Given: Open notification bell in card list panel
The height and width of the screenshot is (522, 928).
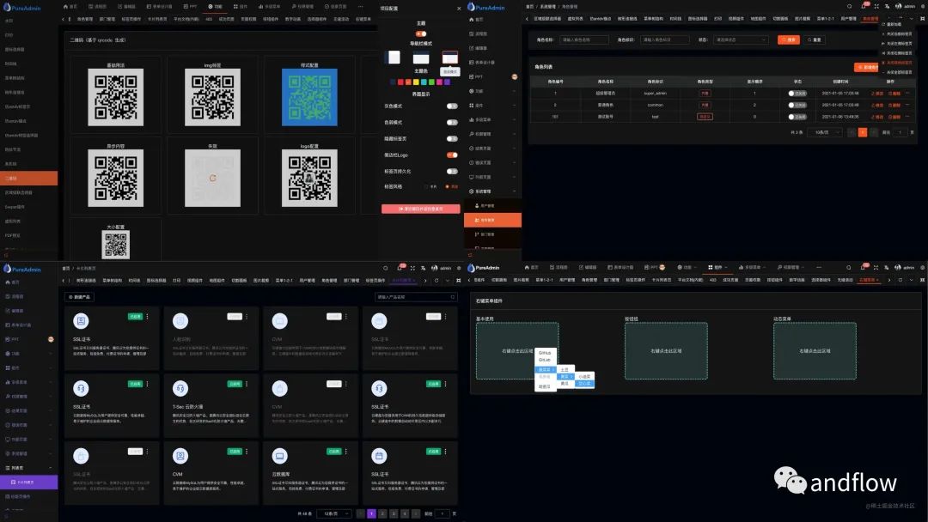Looking at the screenshot, I should [400, 268].
